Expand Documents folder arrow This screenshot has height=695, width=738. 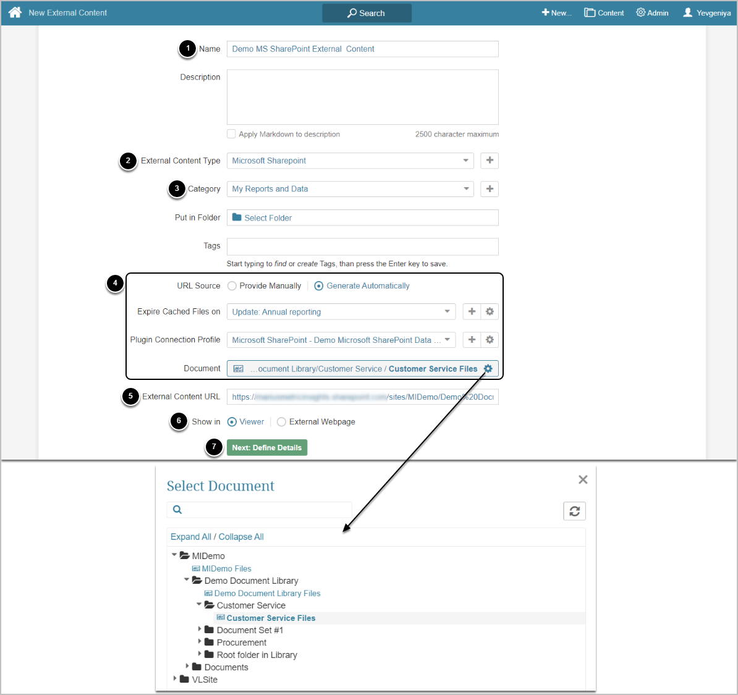click(187, 667)
